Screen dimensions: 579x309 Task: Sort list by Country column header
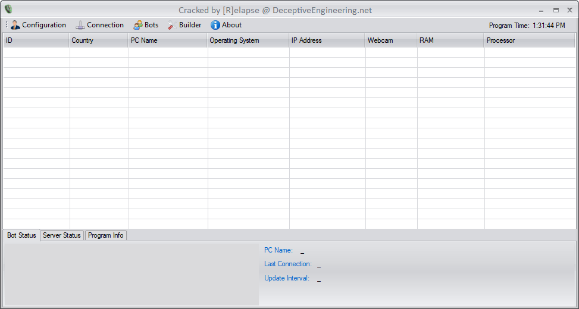99,40
